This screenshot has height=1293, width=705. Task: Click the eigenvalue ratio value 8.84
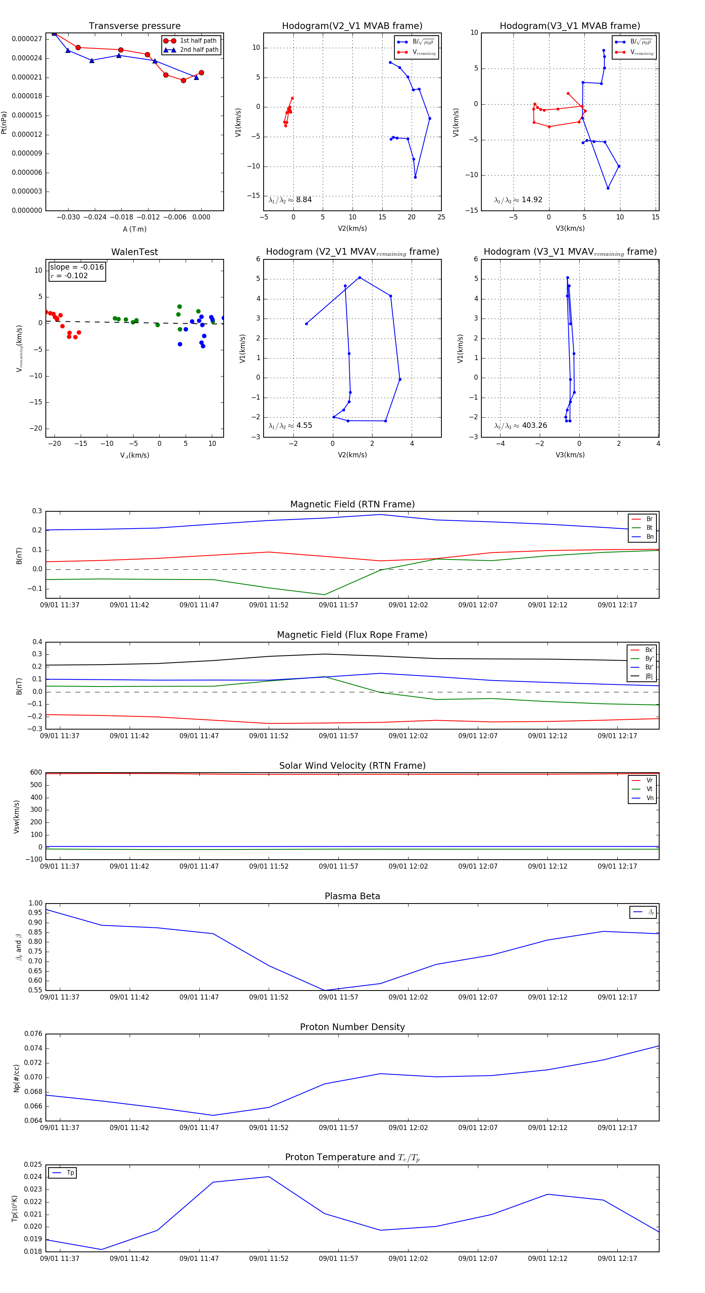coord(304,200)
